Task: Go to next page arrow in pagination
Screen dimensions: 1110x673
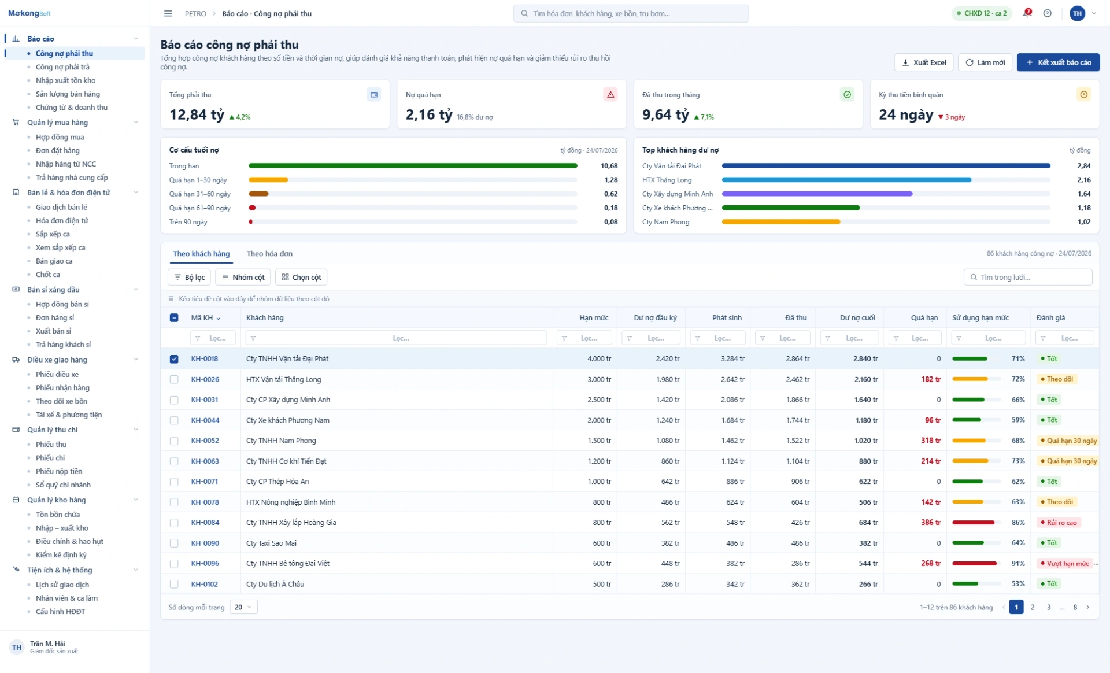Action: [1088, 607]
